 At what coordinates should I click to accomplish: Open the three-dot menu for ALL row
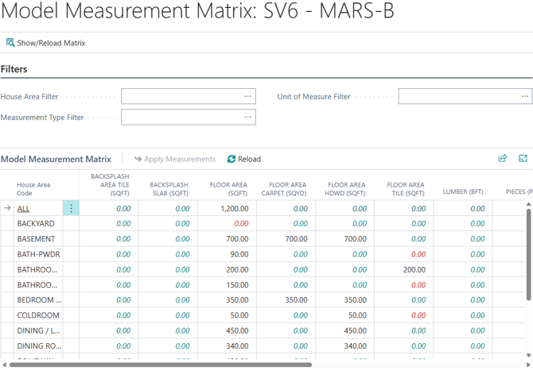click(x=71, y=208)
